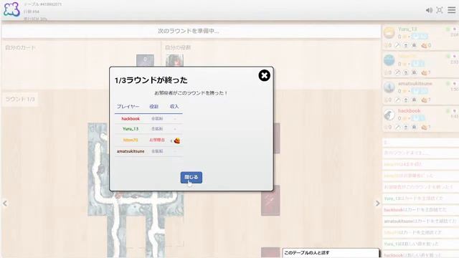Click the gold nugget icon in hackbook's panel
Image resolution: width=459 pixels, height=258 pixels.
tap(424, 128)
